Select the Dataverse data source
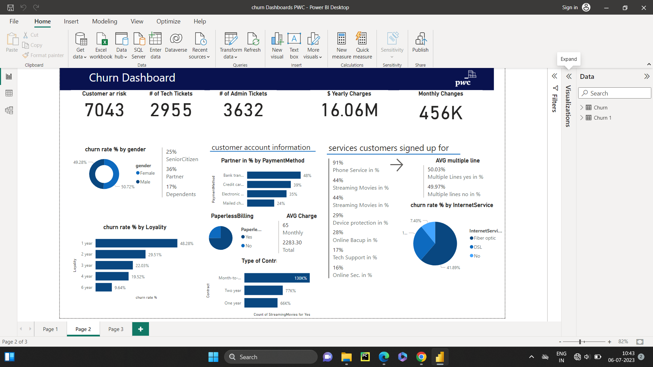Image resolution: width=653 pixels, height=367 pixels. coord(176,45)
